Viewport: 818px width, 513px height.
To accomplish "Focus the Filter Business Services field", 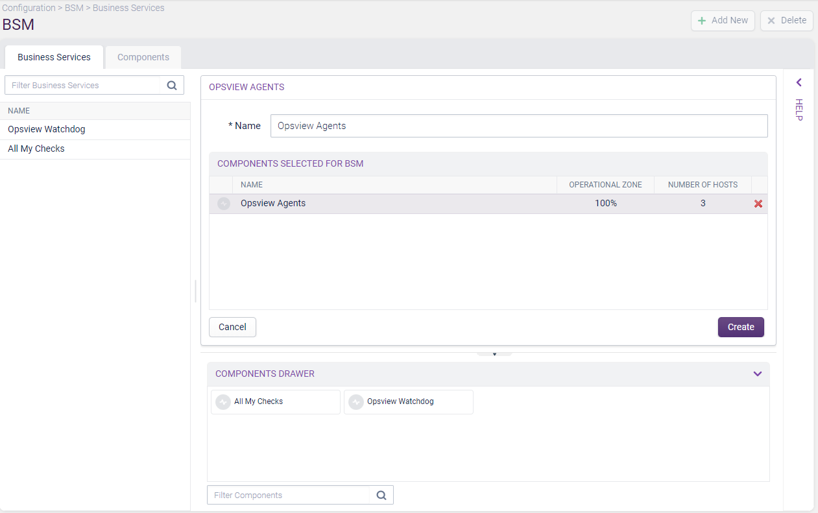I will click(x=82, y=85).
